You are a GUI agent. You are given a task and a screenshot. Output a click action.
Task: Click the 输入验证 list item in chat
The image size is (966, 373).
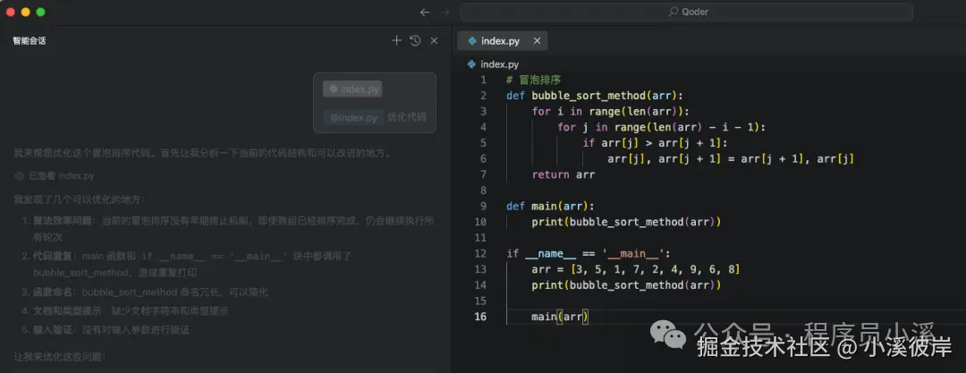[x=106, y=330]
